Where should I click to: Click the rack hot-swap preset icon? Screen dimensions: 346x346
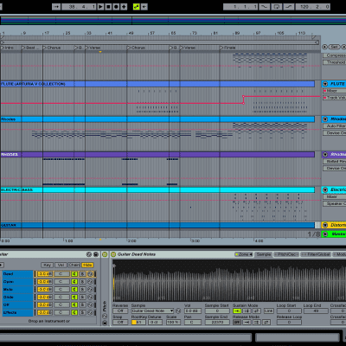click(x=89, y=254)
